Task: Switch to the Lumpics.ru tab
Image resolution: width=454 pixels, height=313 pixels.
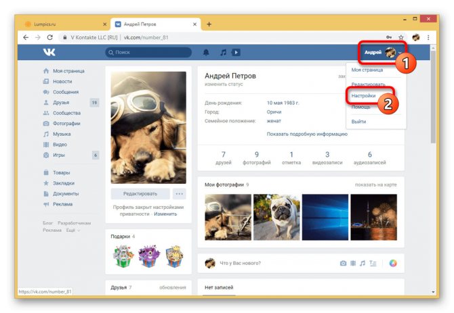Action: tap(64, 24)
